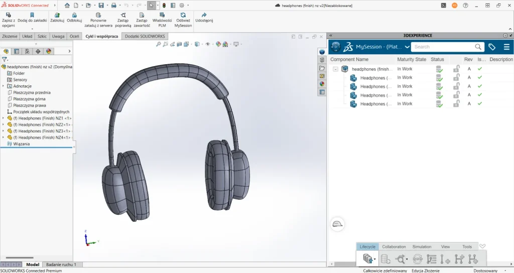Click the tag icon in MySession header
514x273 pixels.
pyautogui.click(x=492, y=47)
